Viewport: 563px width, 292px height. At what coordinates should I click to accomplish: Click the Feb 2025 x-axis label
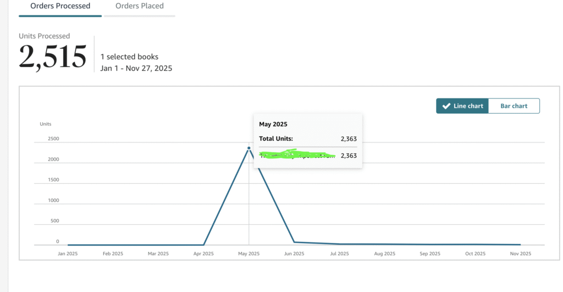pyautogui.click(x=113, y=254)
